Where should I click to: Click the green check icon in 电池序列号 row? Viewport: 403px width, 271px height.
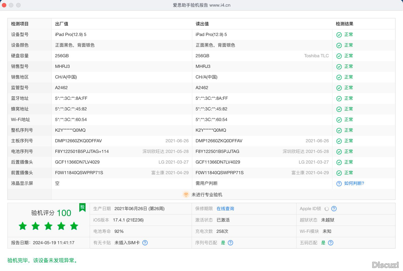(339, 152)
